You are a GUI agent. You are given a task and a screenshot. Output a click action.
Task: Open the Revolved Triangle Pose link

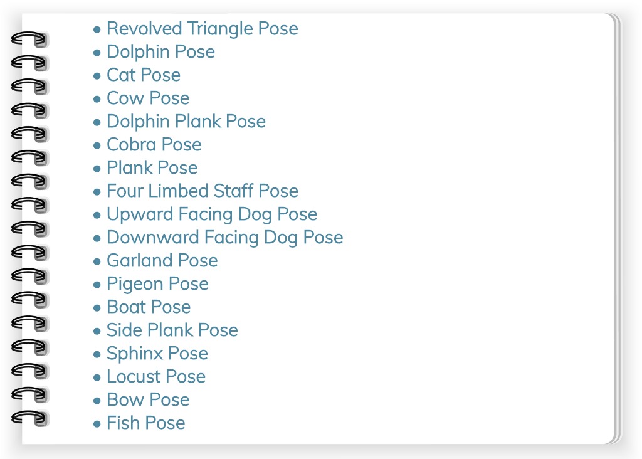coord(203,29)
